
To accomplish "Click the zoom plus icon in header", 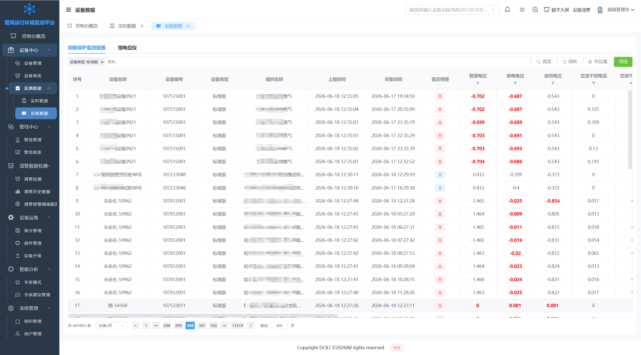I will point(535,10).
